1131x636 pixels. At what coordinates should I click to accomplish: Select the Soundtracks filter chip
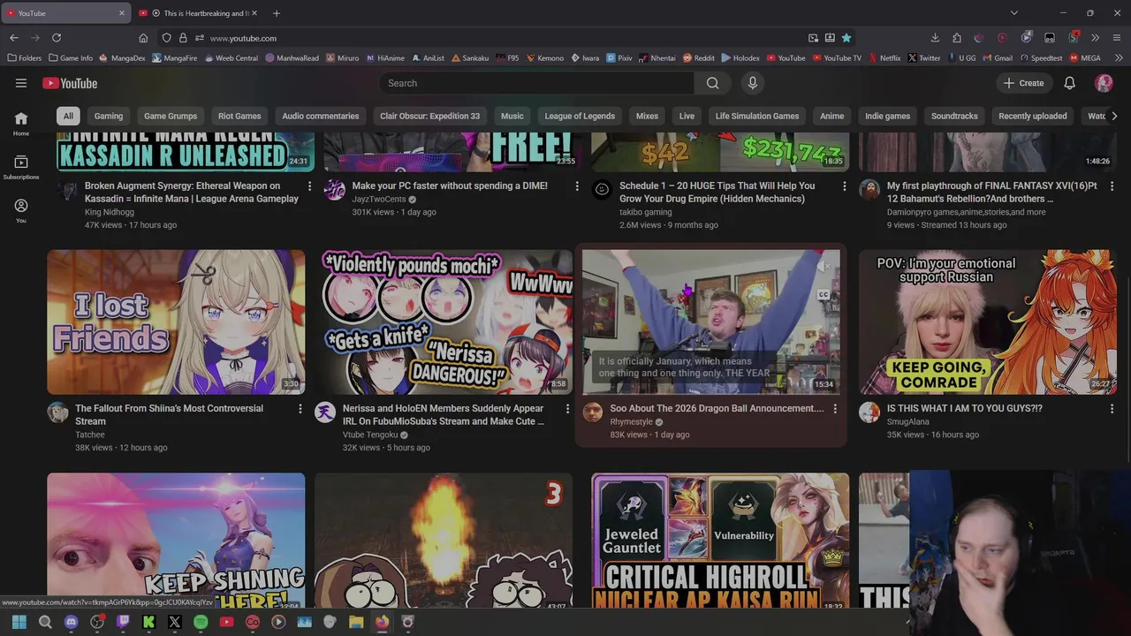coord(954,116)
